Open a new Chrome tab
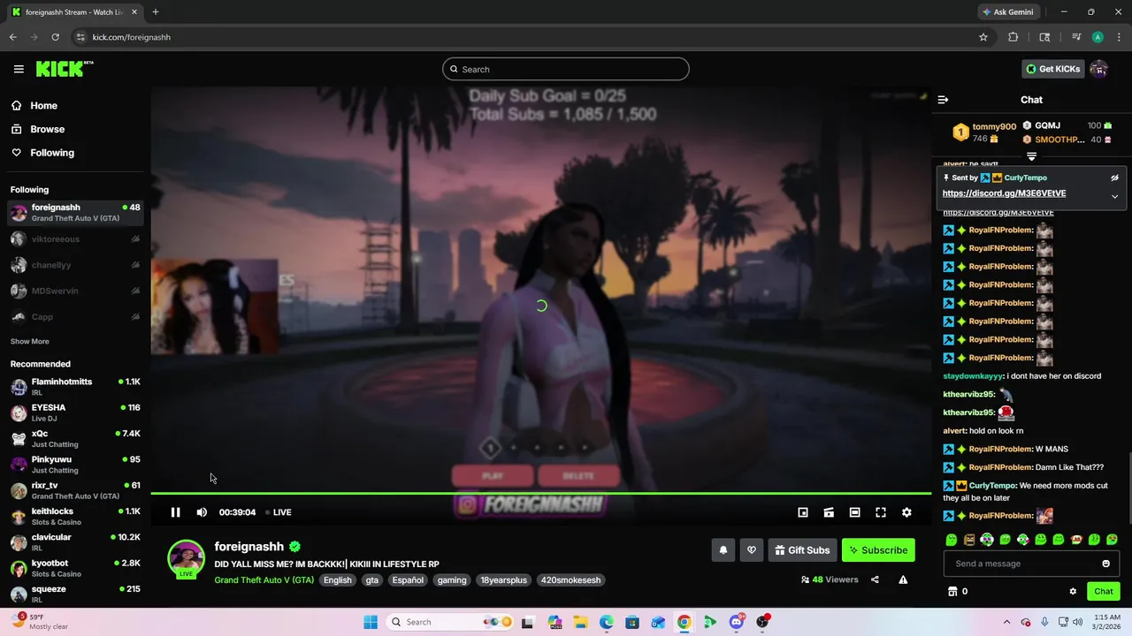The width and height of the screenshot is (1132, 636). pyautogui.click(x=155, y=12)
